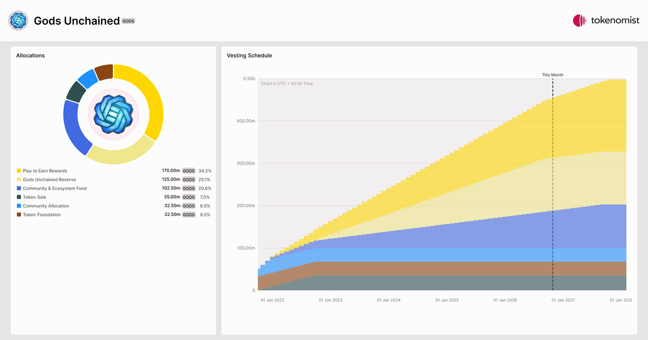Viewport: 648px width, 340px height.
Task: Select the "Play to Earn Rewards" legend label
Action: [45, 171]
